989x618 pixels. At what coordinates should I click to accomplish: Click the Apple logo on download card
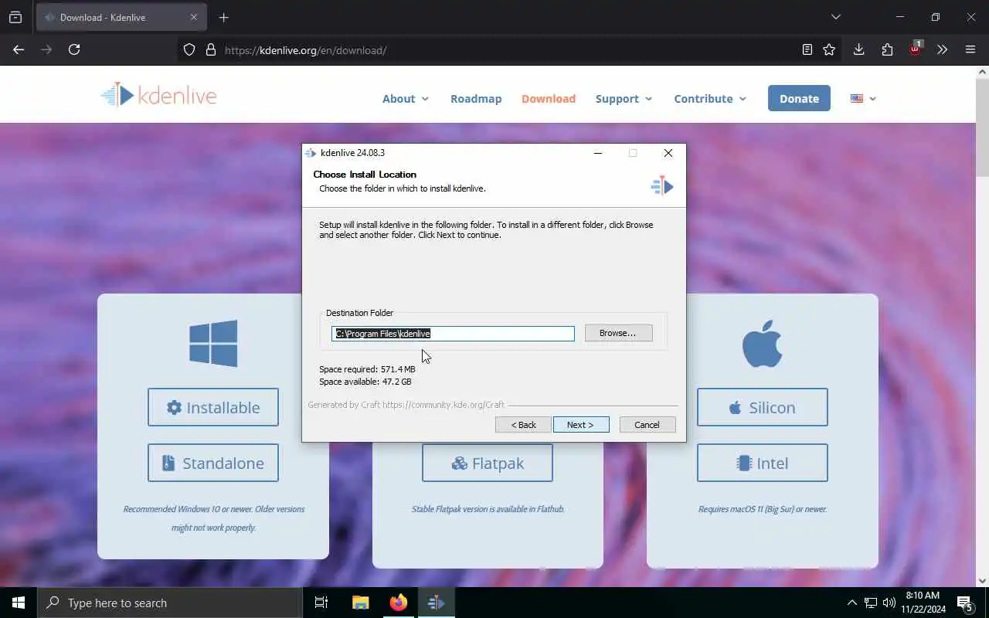click(x=763, y=343)
